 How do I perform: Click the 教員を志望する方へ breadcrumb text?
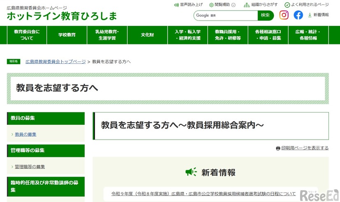[x=111, y=62]
